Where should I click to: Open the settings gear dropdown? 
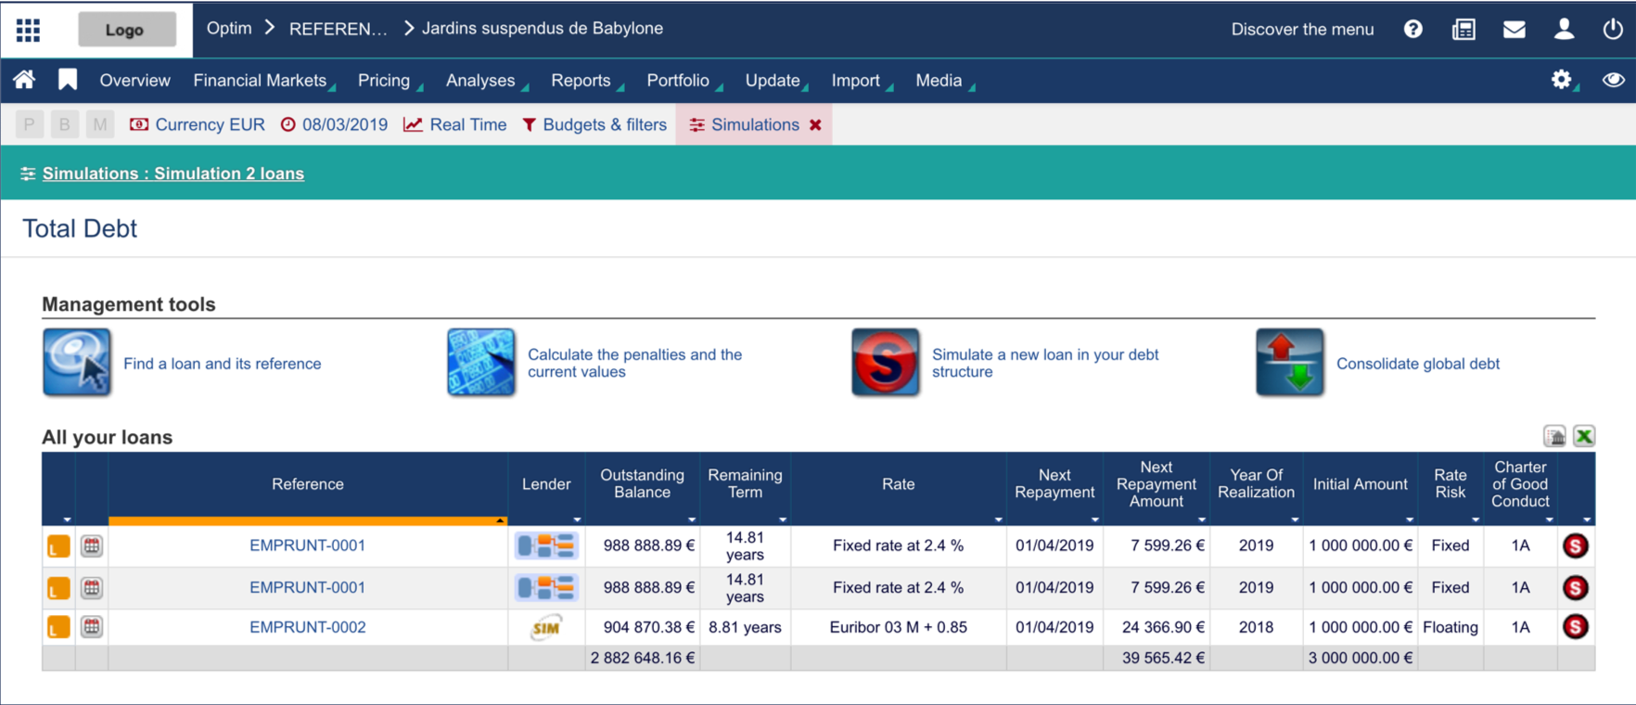point(1562,80)
